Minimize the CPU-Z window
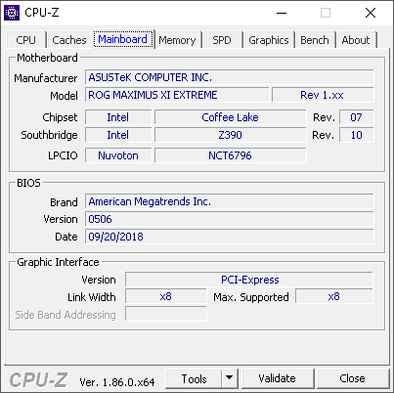 point(282,13)
